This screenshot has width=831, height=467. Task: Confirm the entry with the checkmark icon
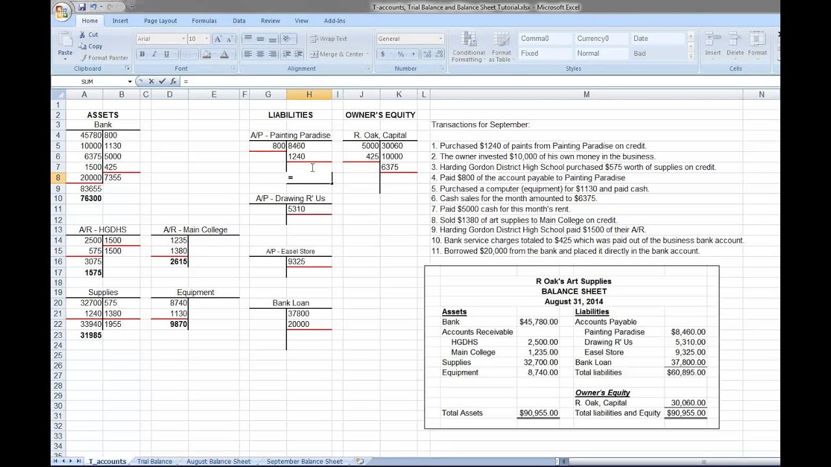click(x=162, y=82)
